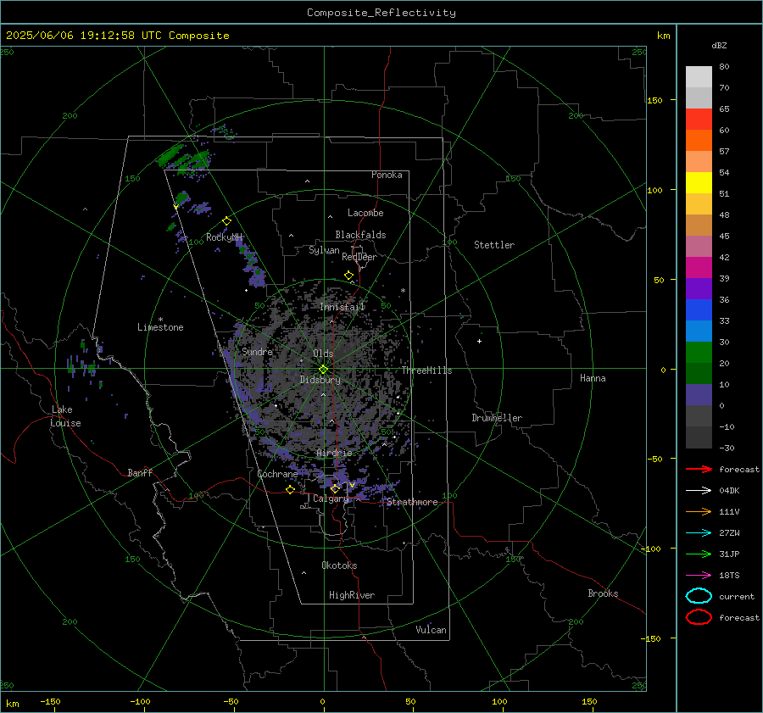Click the Okotoks town label
Screen dimensions: 763x713
click(339, 565)
